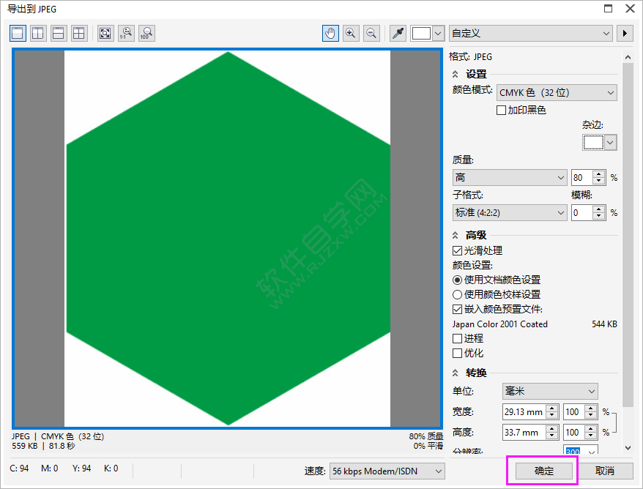Image resolution: width=643 pixels, height=489 pixels.
Task: Click the fit-to-window zoom icon
Action: pos(105,33)
